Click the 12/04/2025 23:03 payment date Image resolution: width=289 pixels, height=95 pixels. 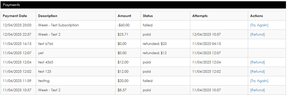(17, 25)
